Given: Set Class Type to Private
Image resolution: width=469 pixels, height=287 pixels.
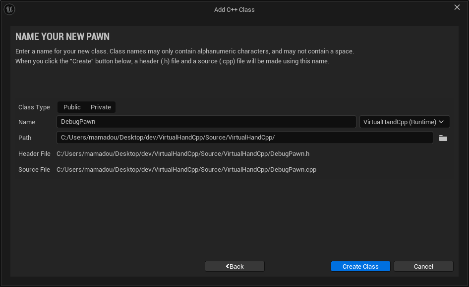Looking at the screenshot, I should coord(101,107).
